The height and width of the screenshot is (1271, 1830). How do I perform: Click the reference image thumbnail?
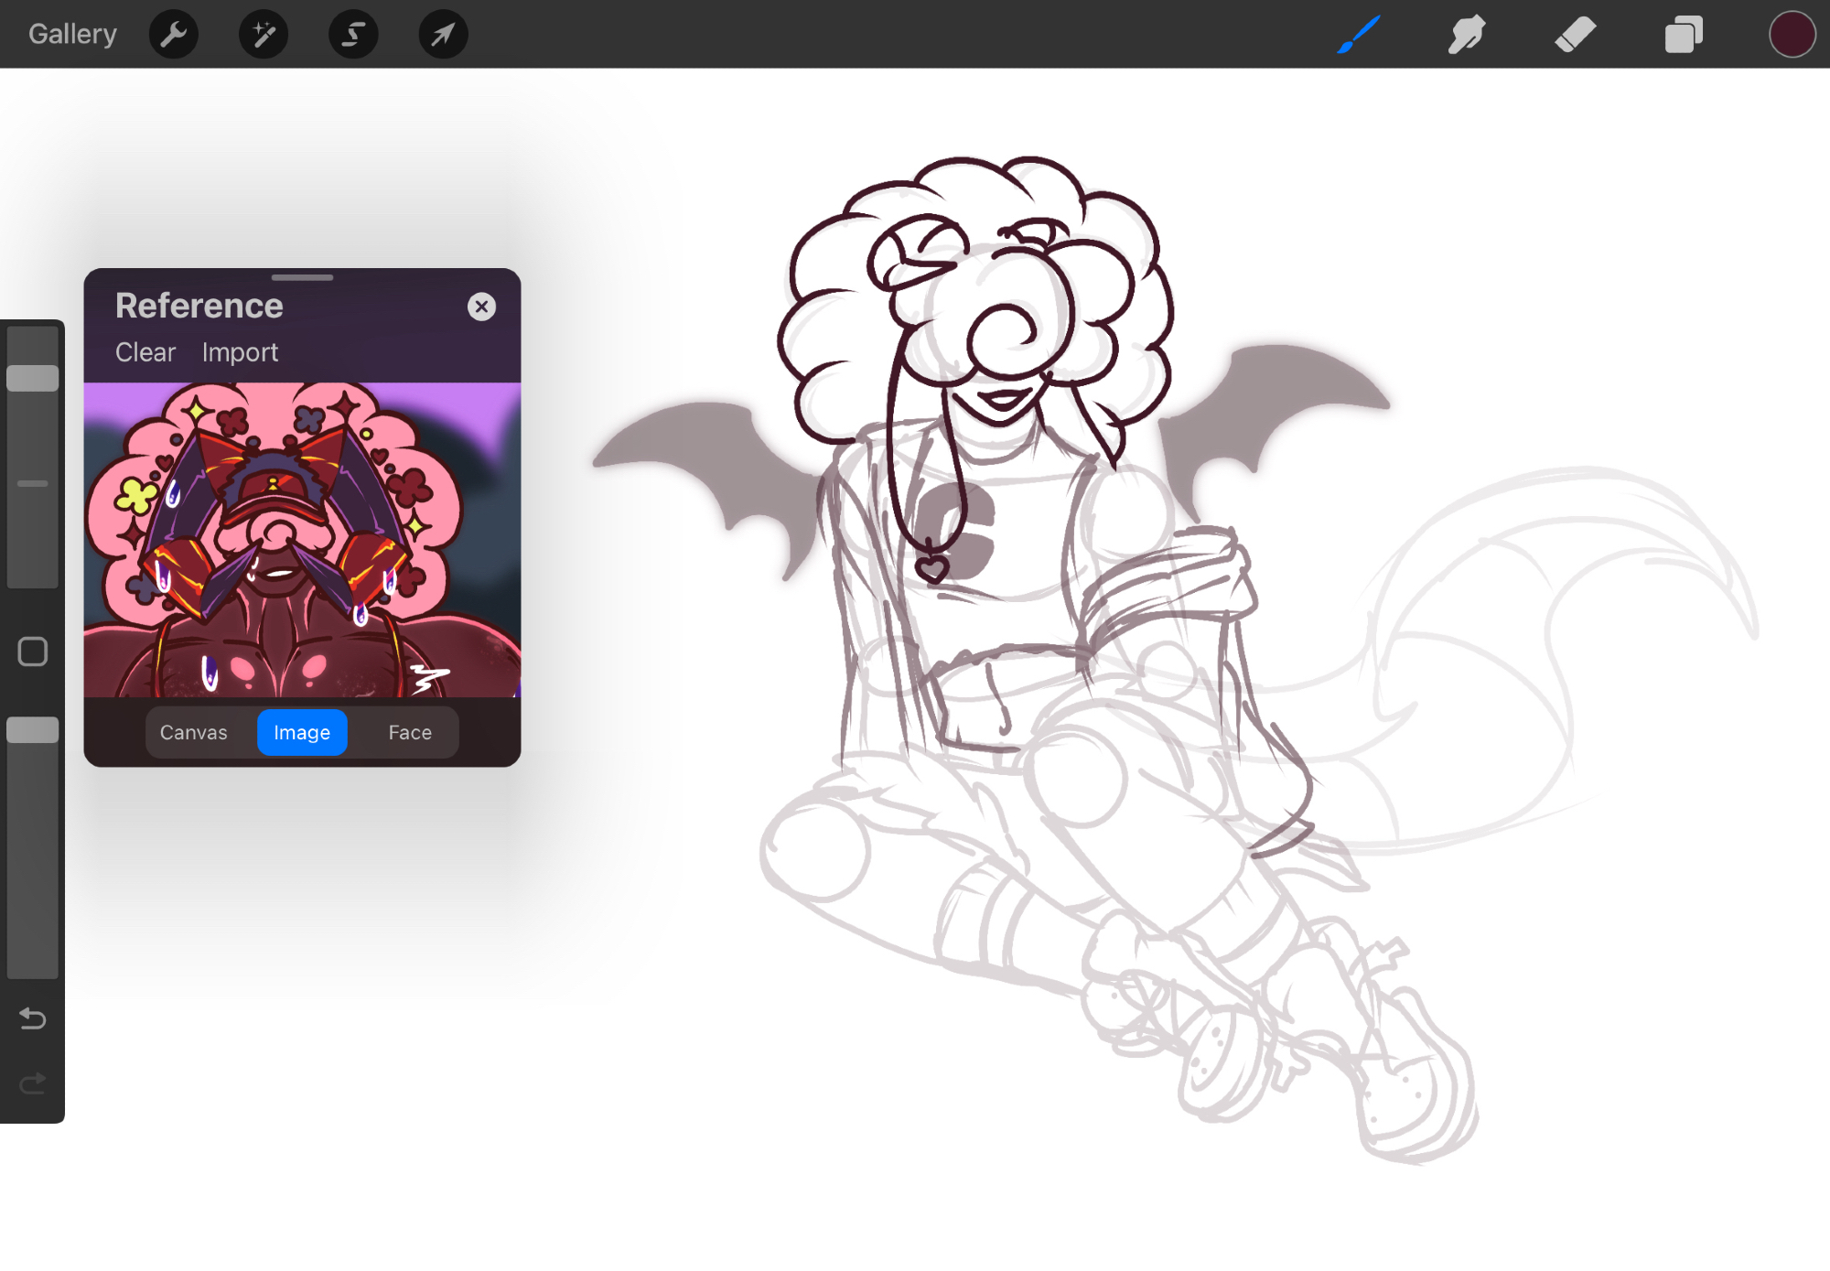point(302,540)
